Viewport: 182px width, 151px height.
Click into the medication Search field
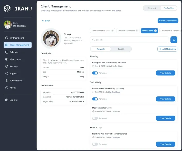click(129, 40)
